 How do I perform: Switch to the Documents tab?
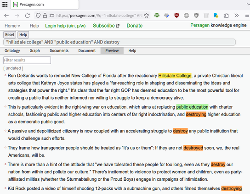(59, 50)
